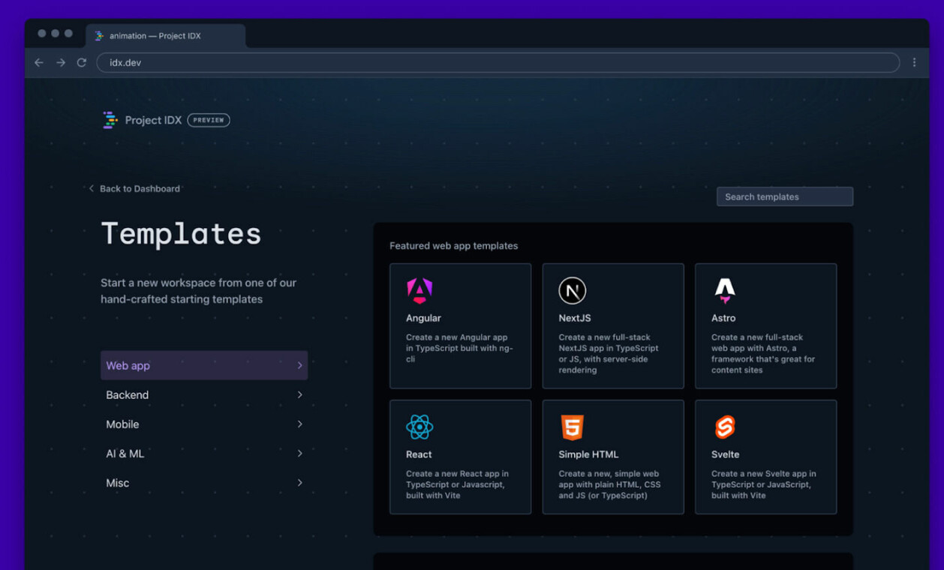Image resolution: width=944 pixels, height=570 pixels.
Task: Click the Angular logo icon
Action: [419, 291]
